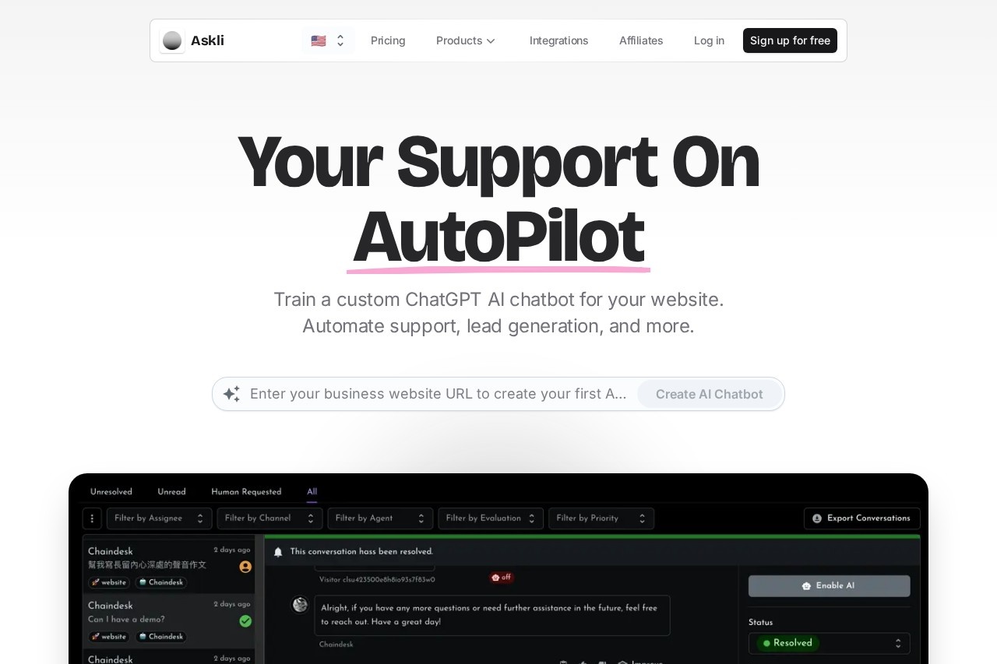Viewport: 997px width, 664px height.
Task: Click Export Conversations
Action: pyautogui.click(x=861, y=518)
